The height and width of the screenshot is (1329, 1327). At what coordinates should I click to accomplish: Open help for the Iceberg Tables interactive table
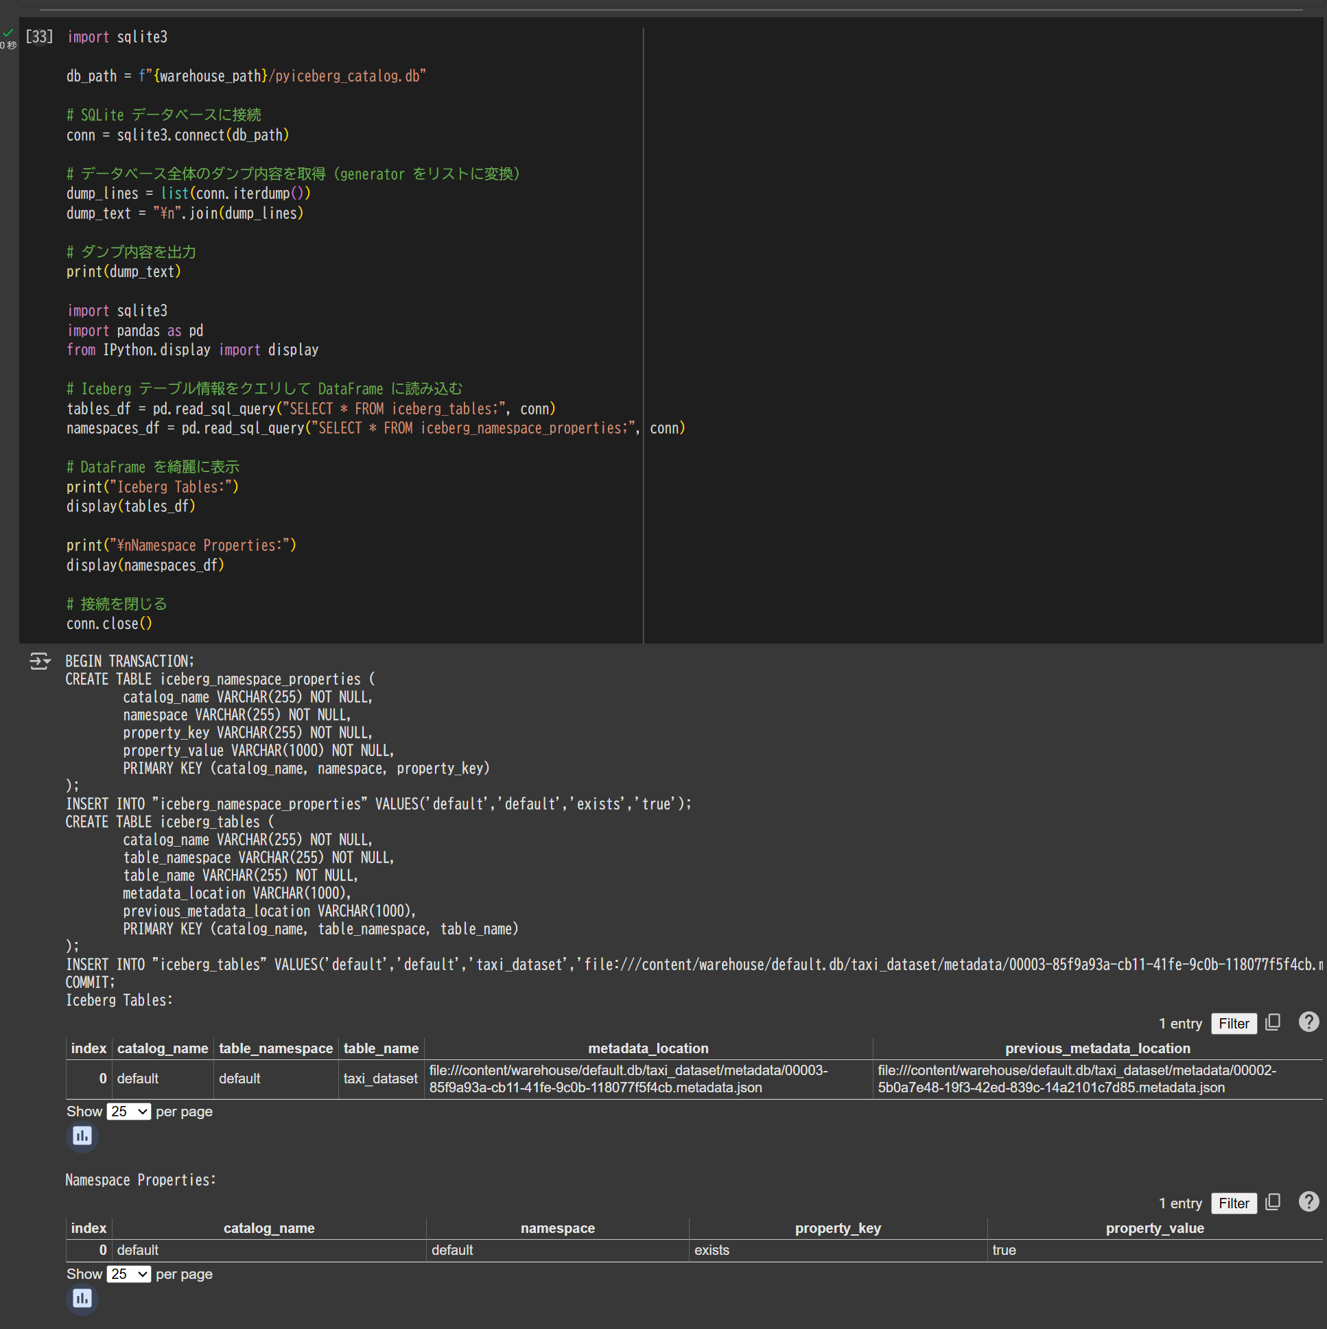pos(1309,1023)
